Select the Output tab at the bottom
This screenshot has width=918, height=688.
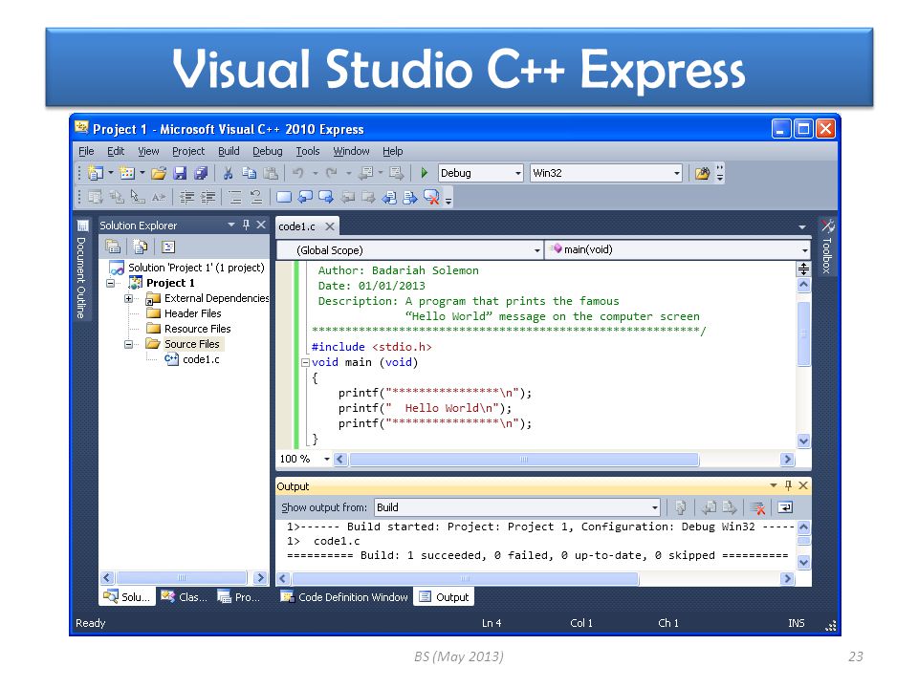(444, 596)
